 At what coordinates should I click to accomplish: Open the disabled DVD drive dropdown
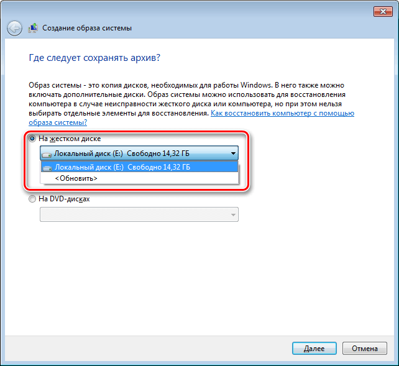click(139, 214)
